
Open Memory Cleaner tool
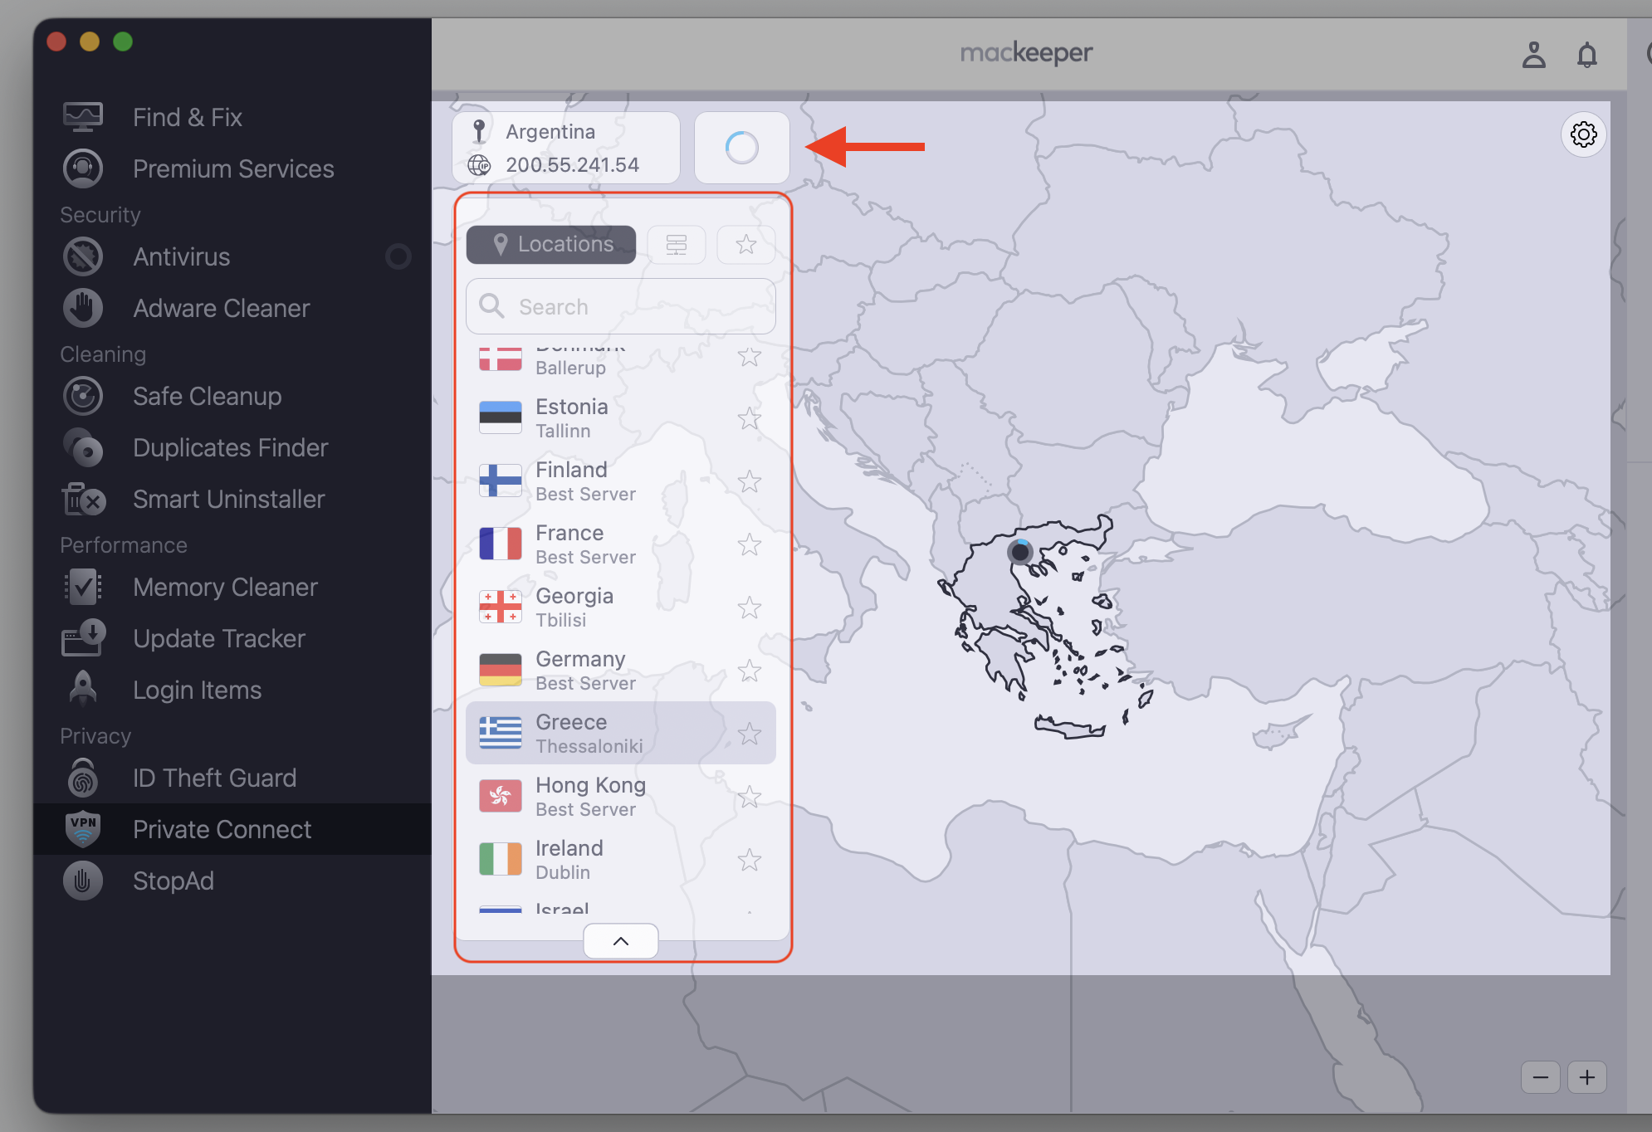[x=232, y=587]
